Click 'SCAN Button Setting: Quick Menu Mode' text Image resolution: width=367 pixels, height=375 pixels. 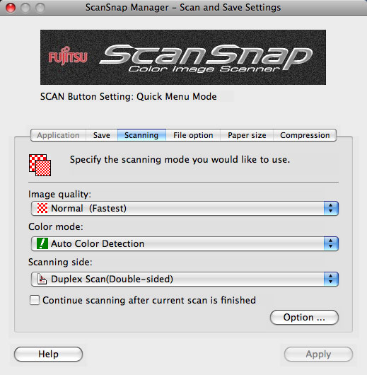click(129, 97)
